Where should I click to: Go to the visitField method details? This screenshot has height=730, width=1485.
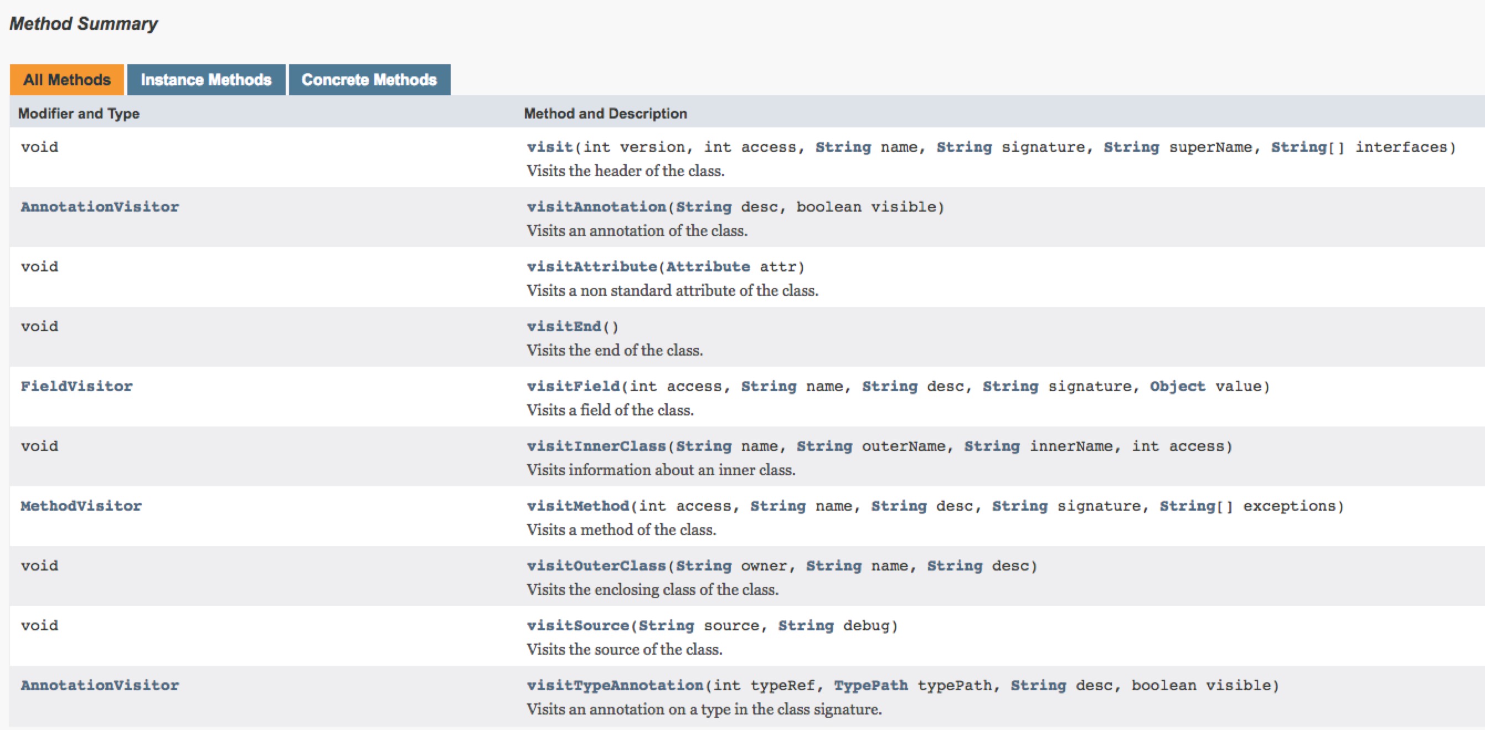click(x=573, y=387)
